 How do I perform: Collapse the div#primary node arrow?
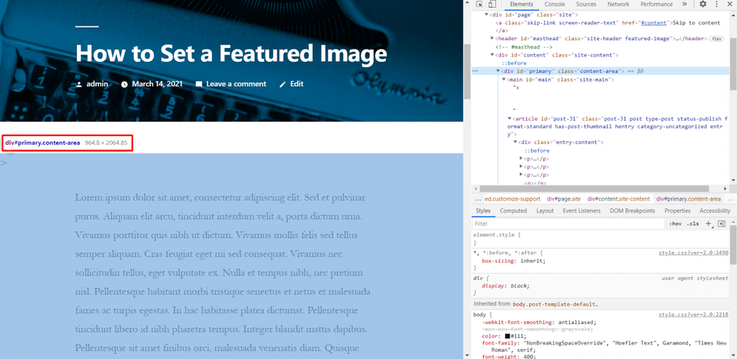(498, 71)
